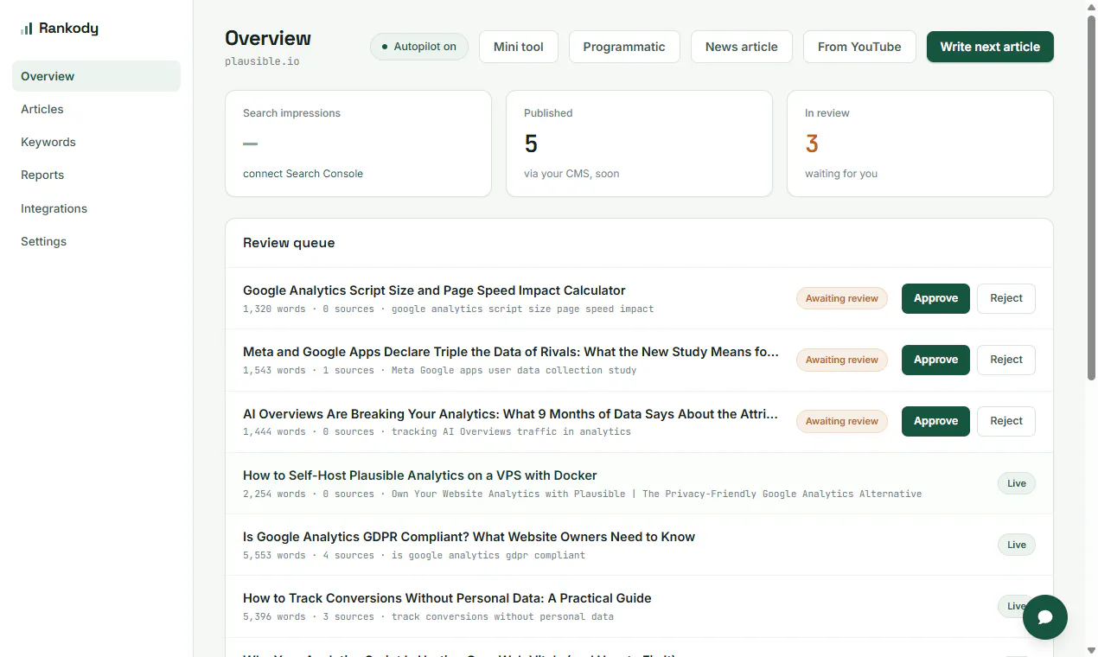Image resolution: width=1098 pixels, height=657 pixels.
Task: Toggle the Autopilot on switch
Action: click(x=419, y=47)
